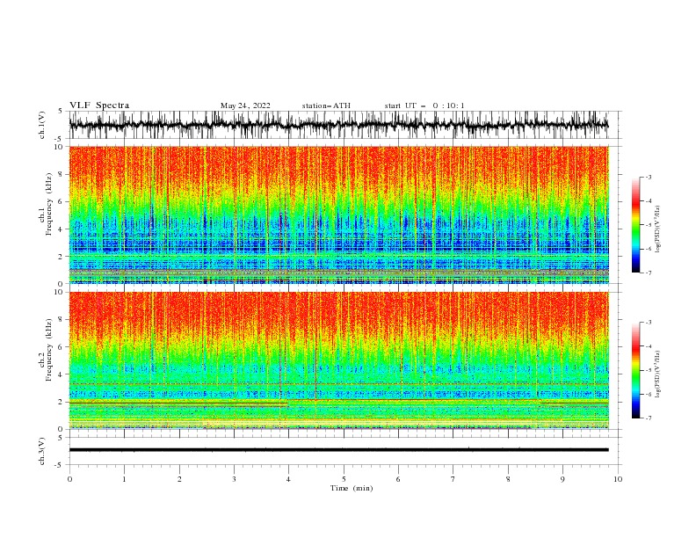Click the "6" tick on the Time axis
The height and width of the screenshot is (538, 696).
398,479
